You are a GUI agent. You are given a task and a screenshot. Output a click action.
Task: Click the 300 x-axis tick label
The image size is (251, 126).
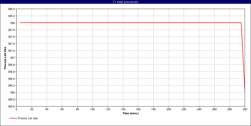coord(245,109)
